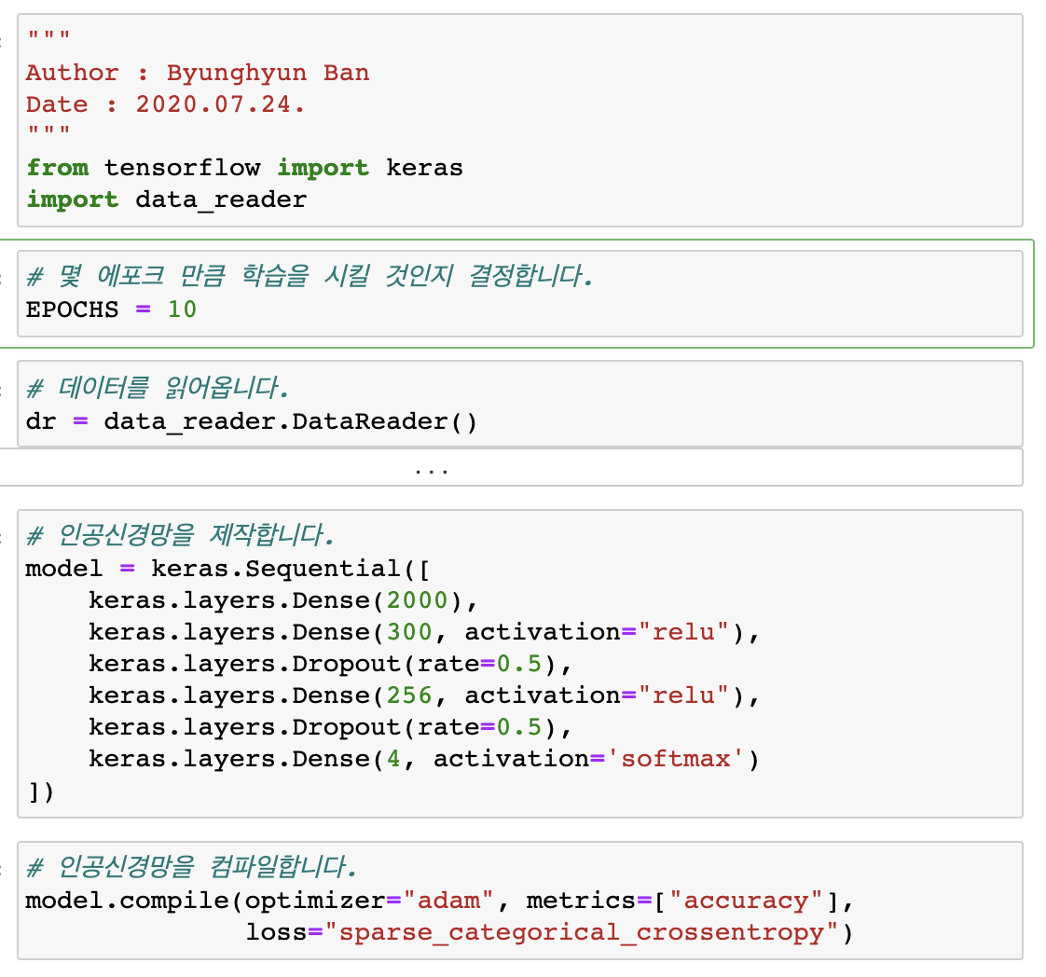Click the import data_reader line
This screenshot has height=977, width=1046.
[x=167, y=200]
